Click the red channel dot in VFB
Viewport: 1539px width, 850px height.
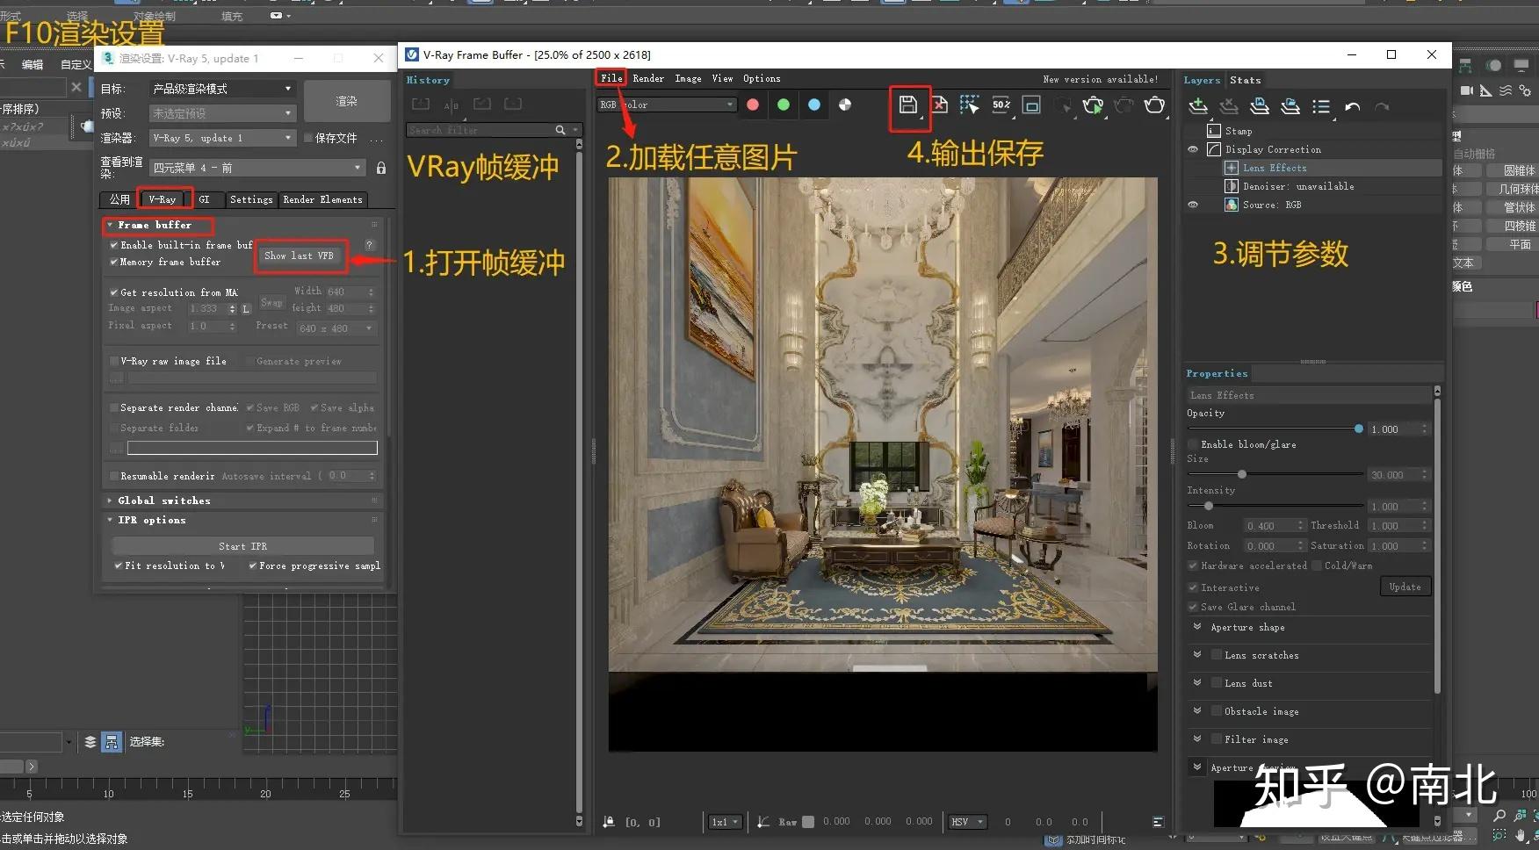click(752, 104)
